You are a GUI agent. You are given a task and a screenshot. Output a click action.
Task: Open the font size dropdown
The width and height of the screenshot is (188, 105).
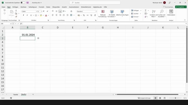41,11
